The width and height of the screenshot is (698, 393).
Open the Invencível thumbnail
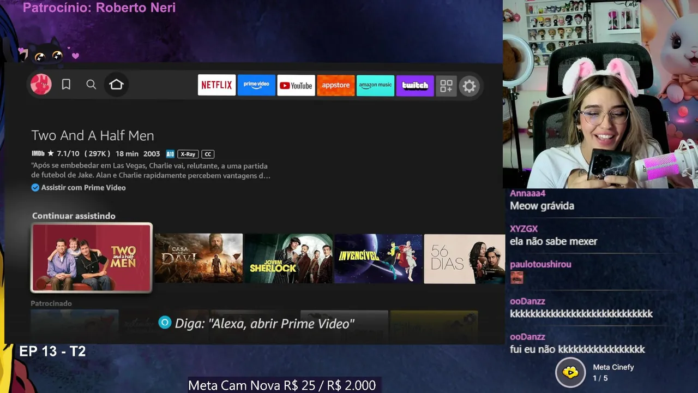click(378, 258)
